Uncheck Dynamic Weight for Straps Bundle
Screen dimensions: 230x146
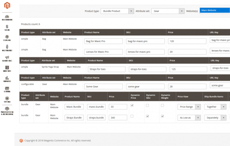click(x=162, y=116)
